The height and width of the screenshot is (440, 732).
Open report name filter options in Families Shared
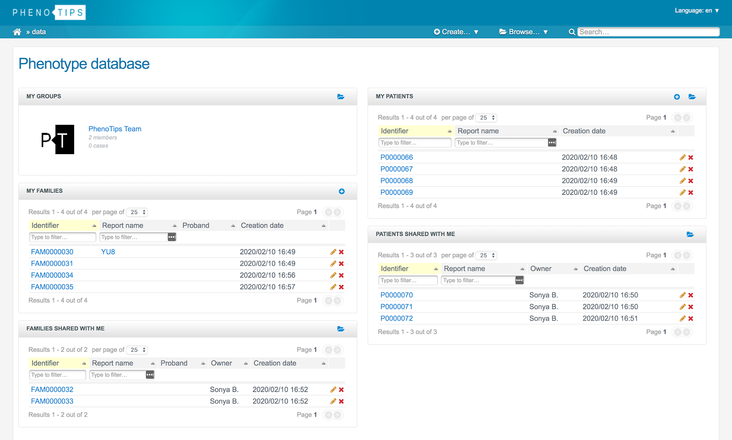point(150,375)
